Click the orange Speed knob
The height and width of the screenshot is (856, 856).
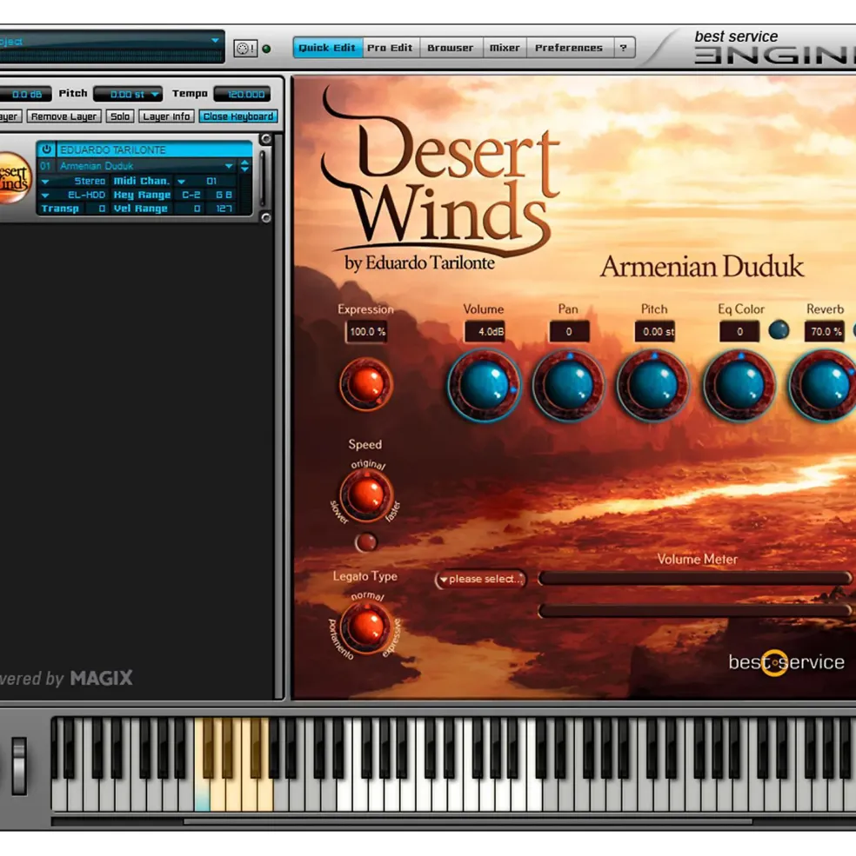366,494
